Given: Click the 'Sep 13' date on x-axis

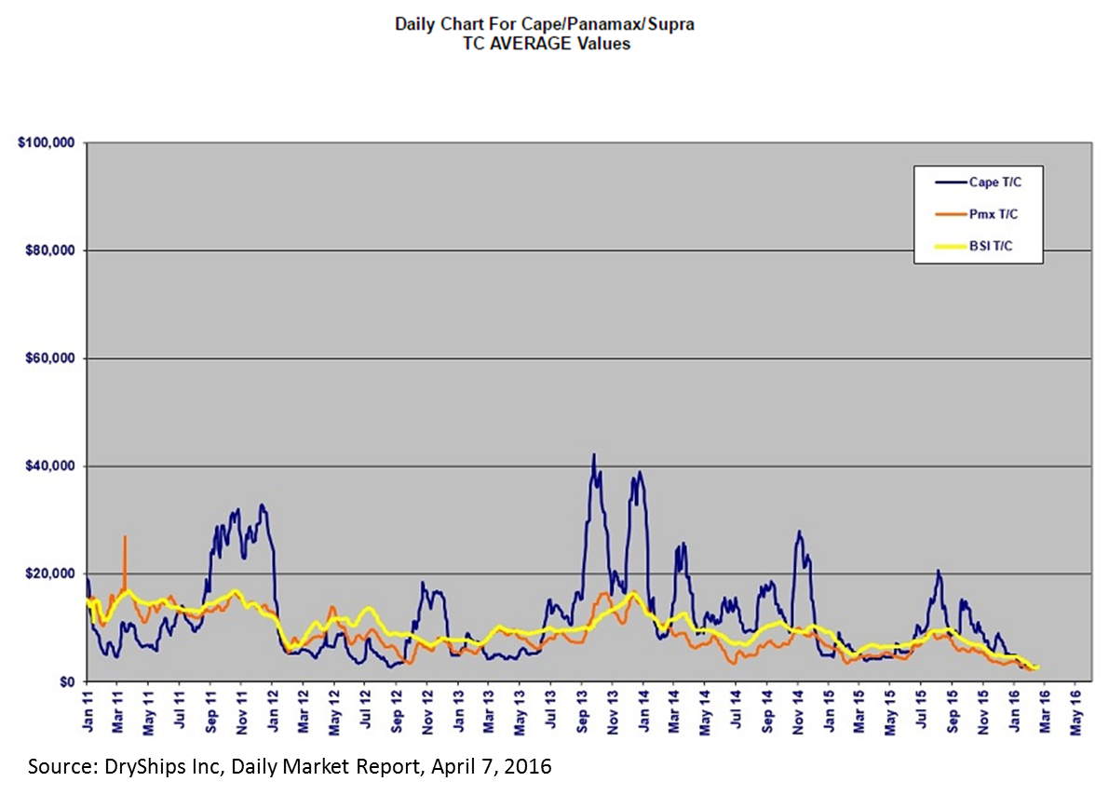Looking at the screenshot, I should 582,713.
